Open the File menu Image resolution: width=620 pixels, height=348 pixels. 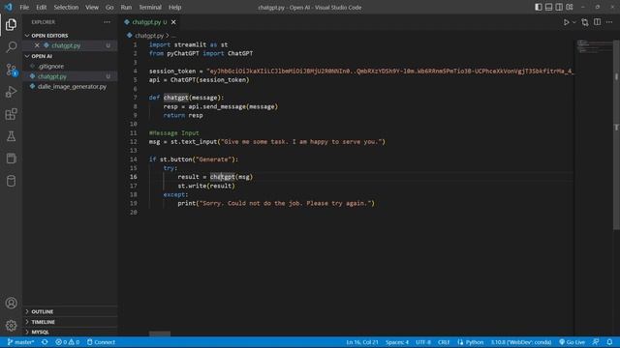click(x=24, y=7)
